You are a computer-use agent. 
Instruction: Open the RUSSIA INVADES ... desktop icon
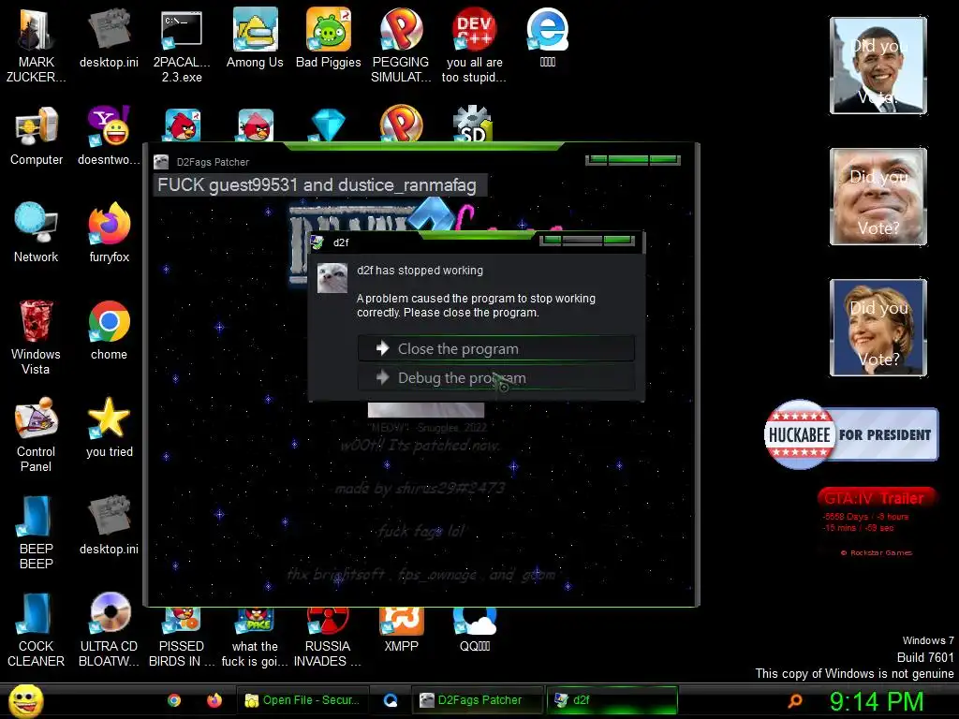tap(328, 638)
